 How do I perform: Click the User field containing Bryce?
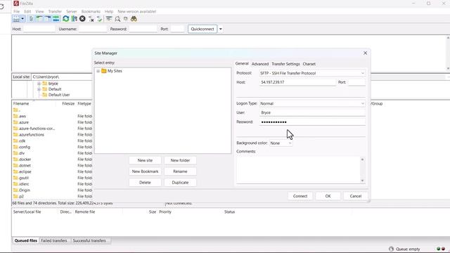click(x=312, y=112)
